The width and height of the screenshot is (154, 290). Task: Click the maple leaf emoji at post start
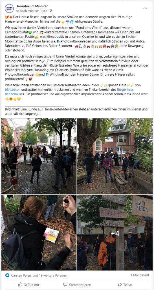pyautogui.click(x=11, y=17)
